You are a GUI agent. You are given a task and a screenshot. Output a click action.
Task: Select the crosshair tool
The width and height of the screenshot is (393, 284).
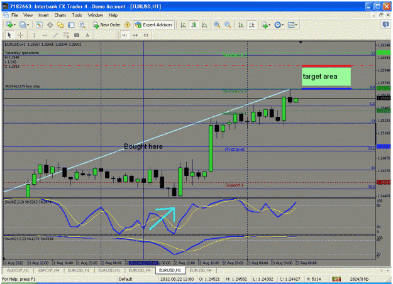click(x=20, y=35)
